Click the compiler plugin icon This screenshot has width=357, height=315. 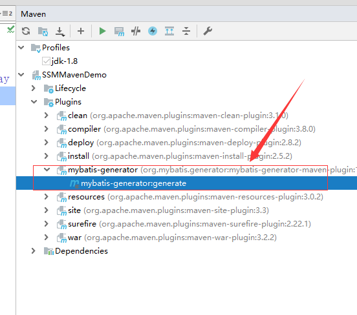(61, 130)
